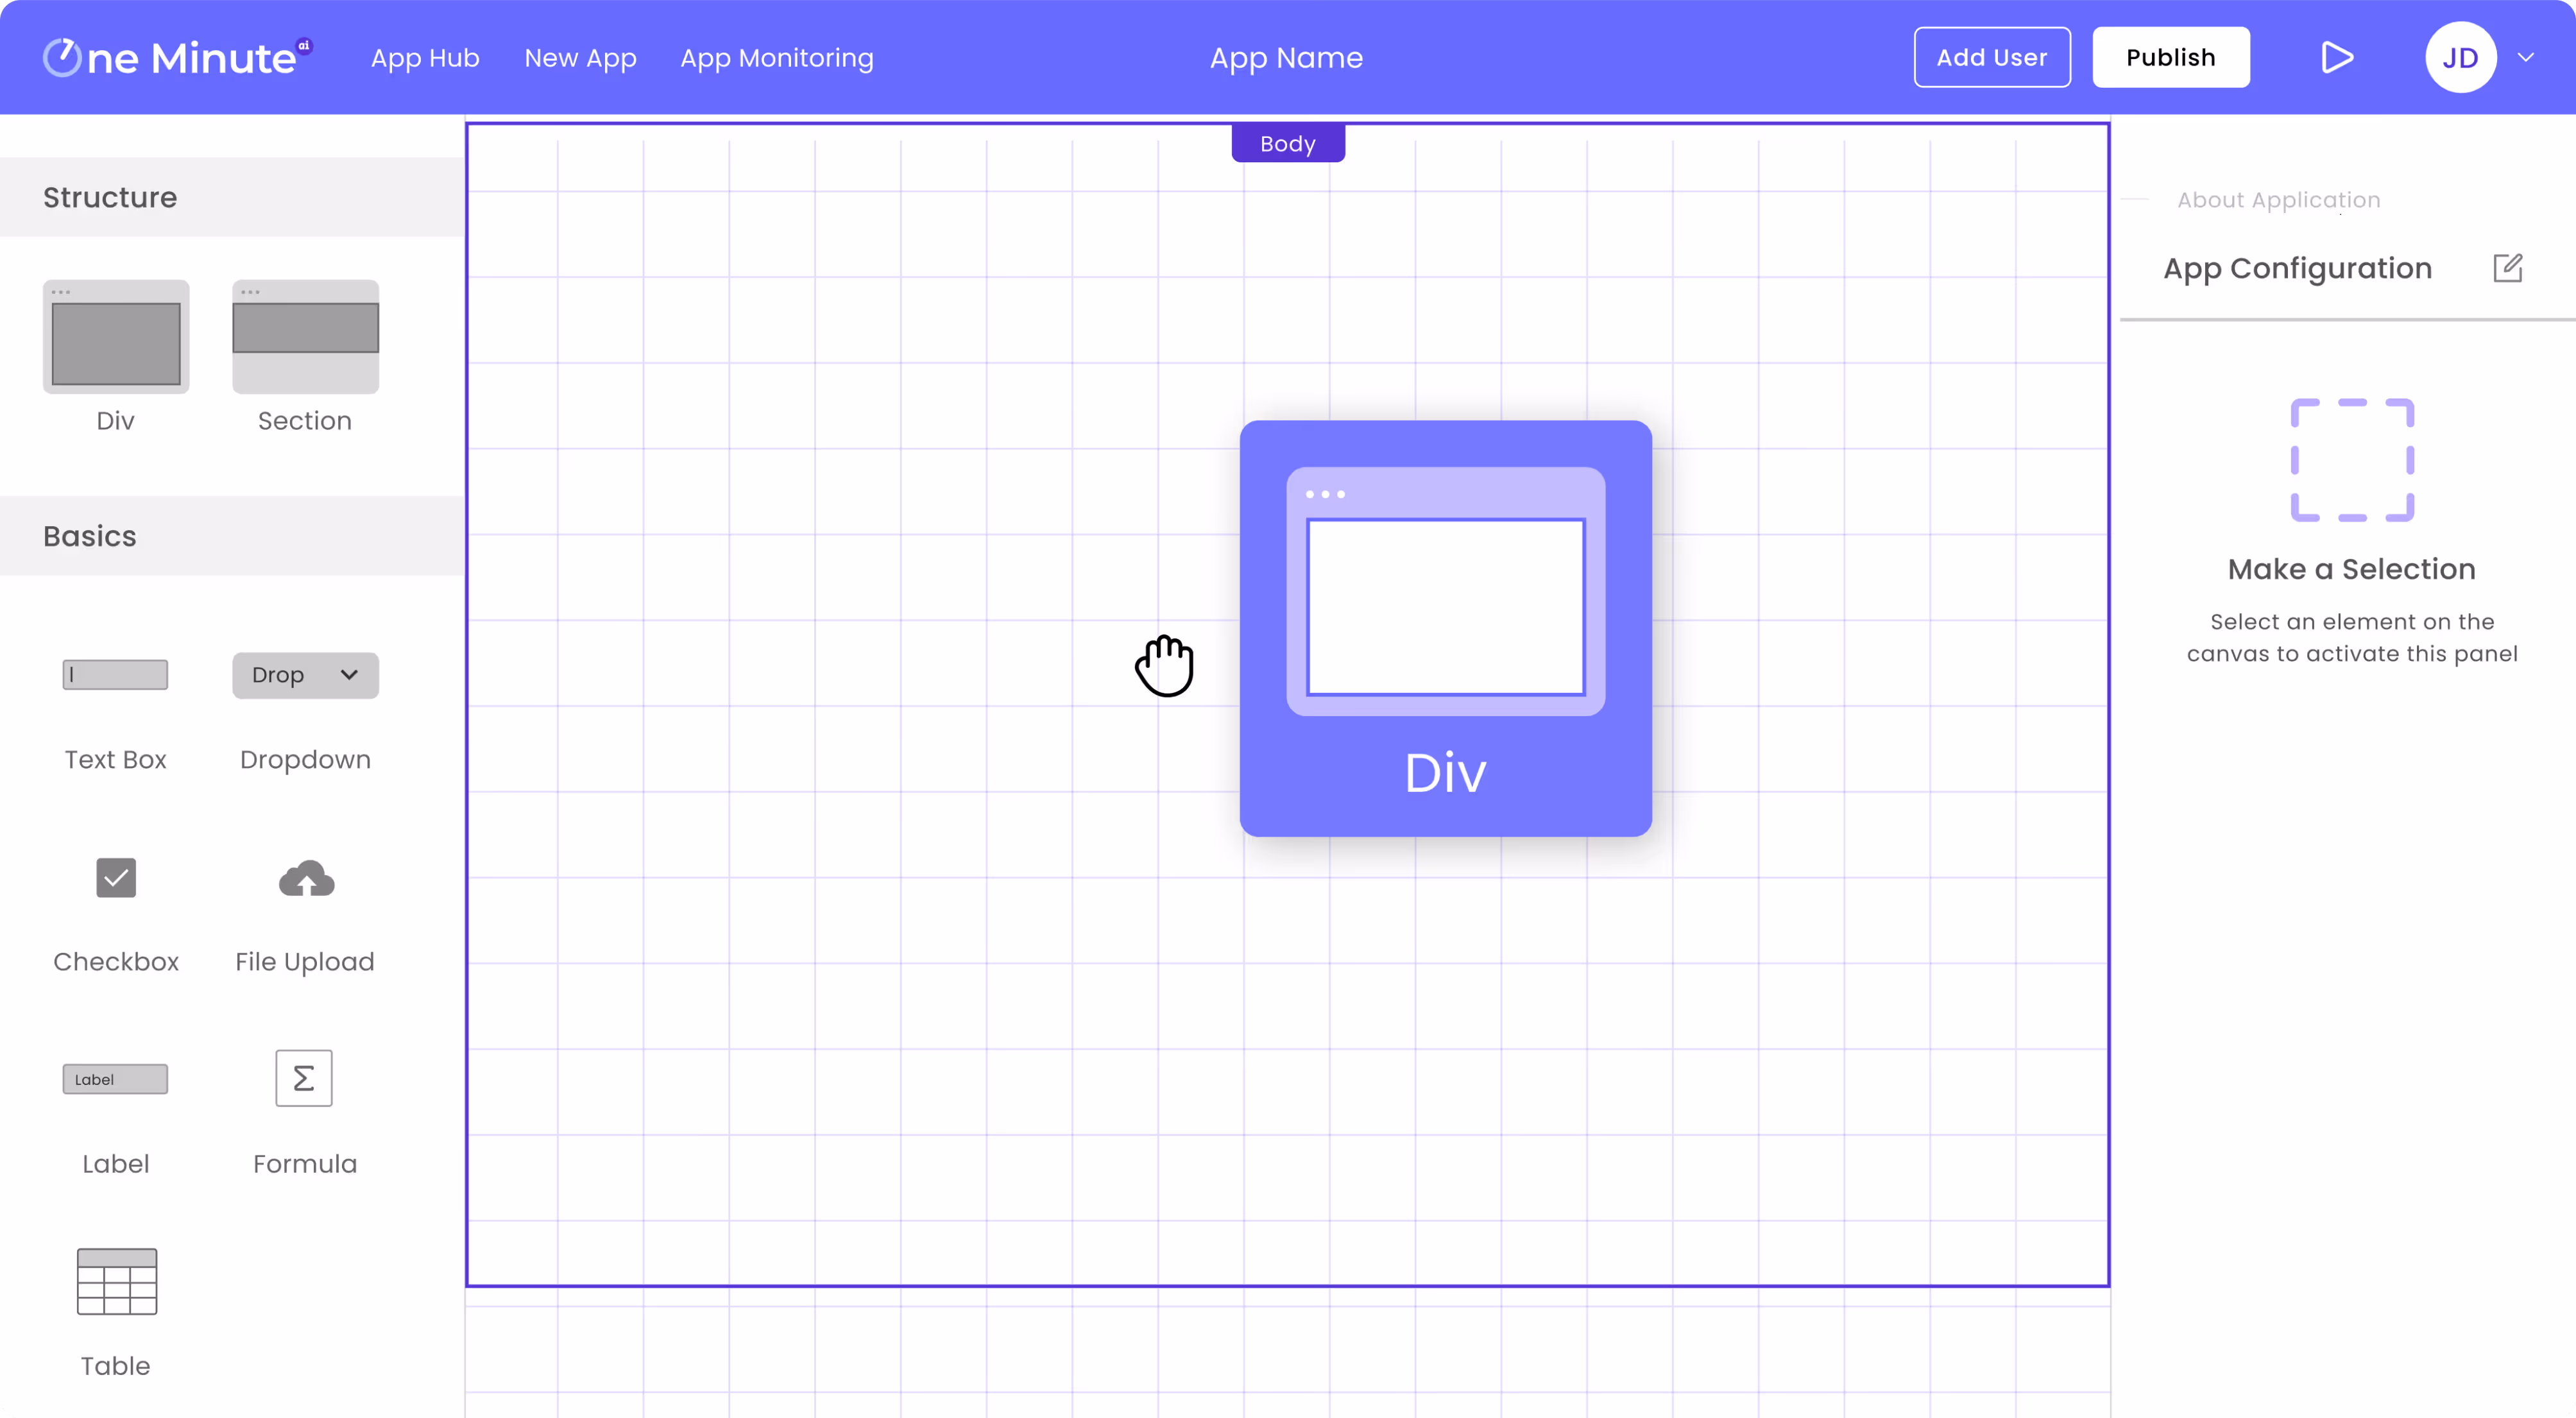
Task: Open the JD user avatar
Action: coord(2460,57)
